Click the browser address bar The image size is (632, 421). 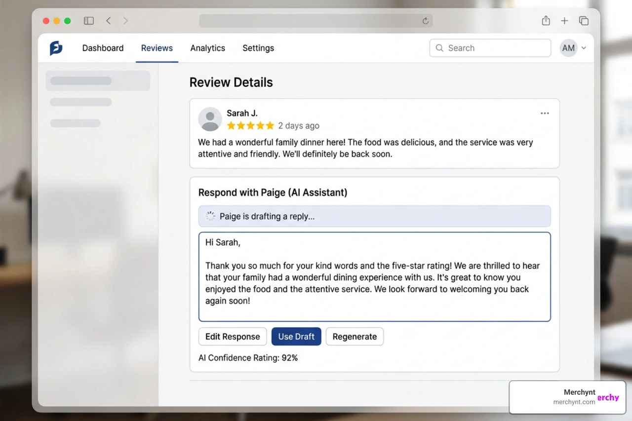tap(316, 21)
